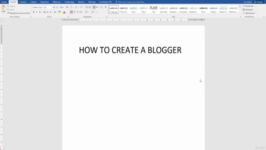Image resolution: width=266 pixels, height=150 pixels.
Task: Open the font name dropdown
Action: 43,7
